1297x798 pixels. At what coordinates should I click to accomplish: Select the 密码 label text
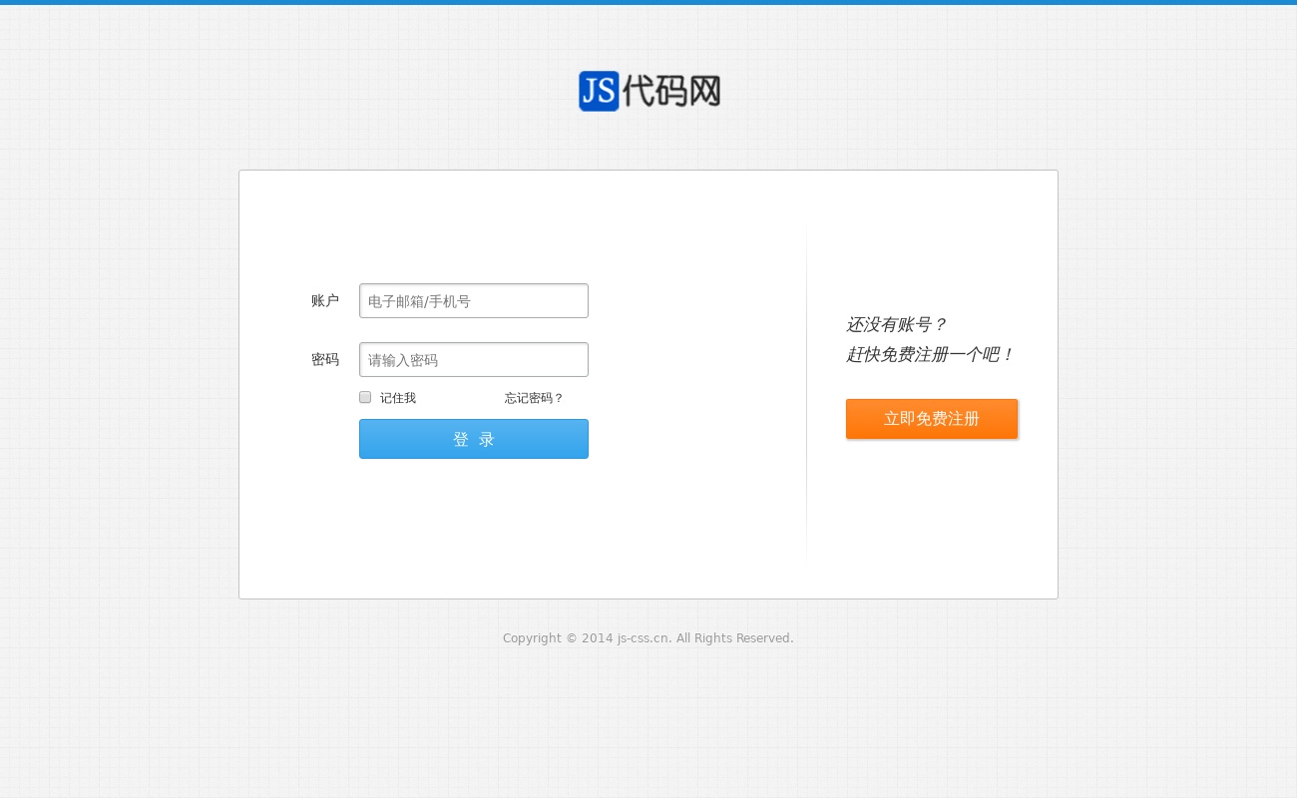pos(325,359)
